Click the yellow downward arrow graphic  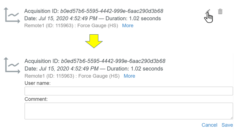click(x=94, y=41)
